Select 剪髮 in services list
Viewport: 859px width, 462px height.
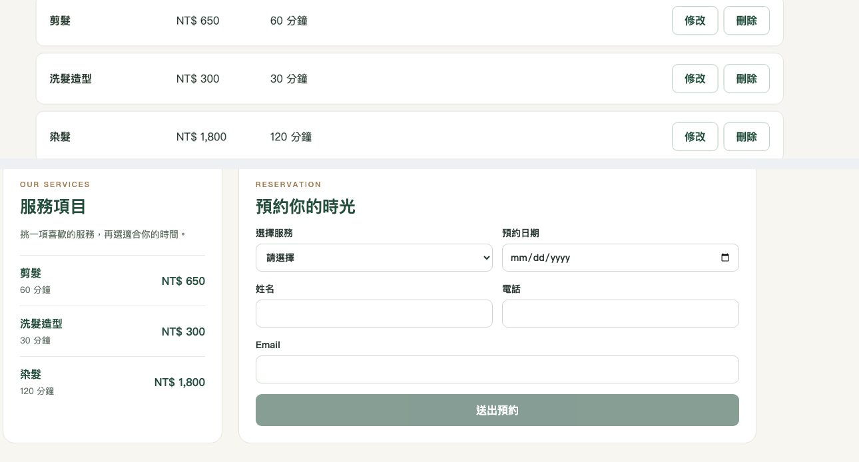[113, 281]
